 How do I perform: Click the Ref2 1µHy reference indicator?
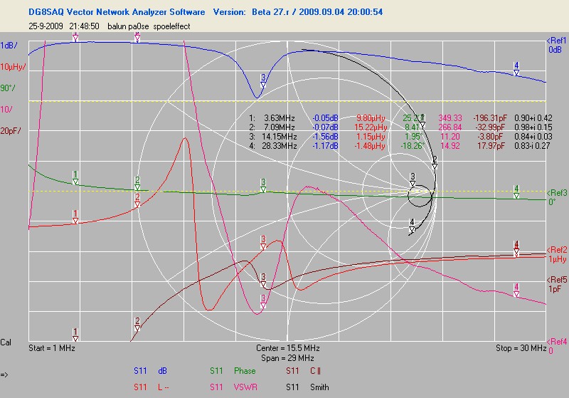tap(557, 254)
